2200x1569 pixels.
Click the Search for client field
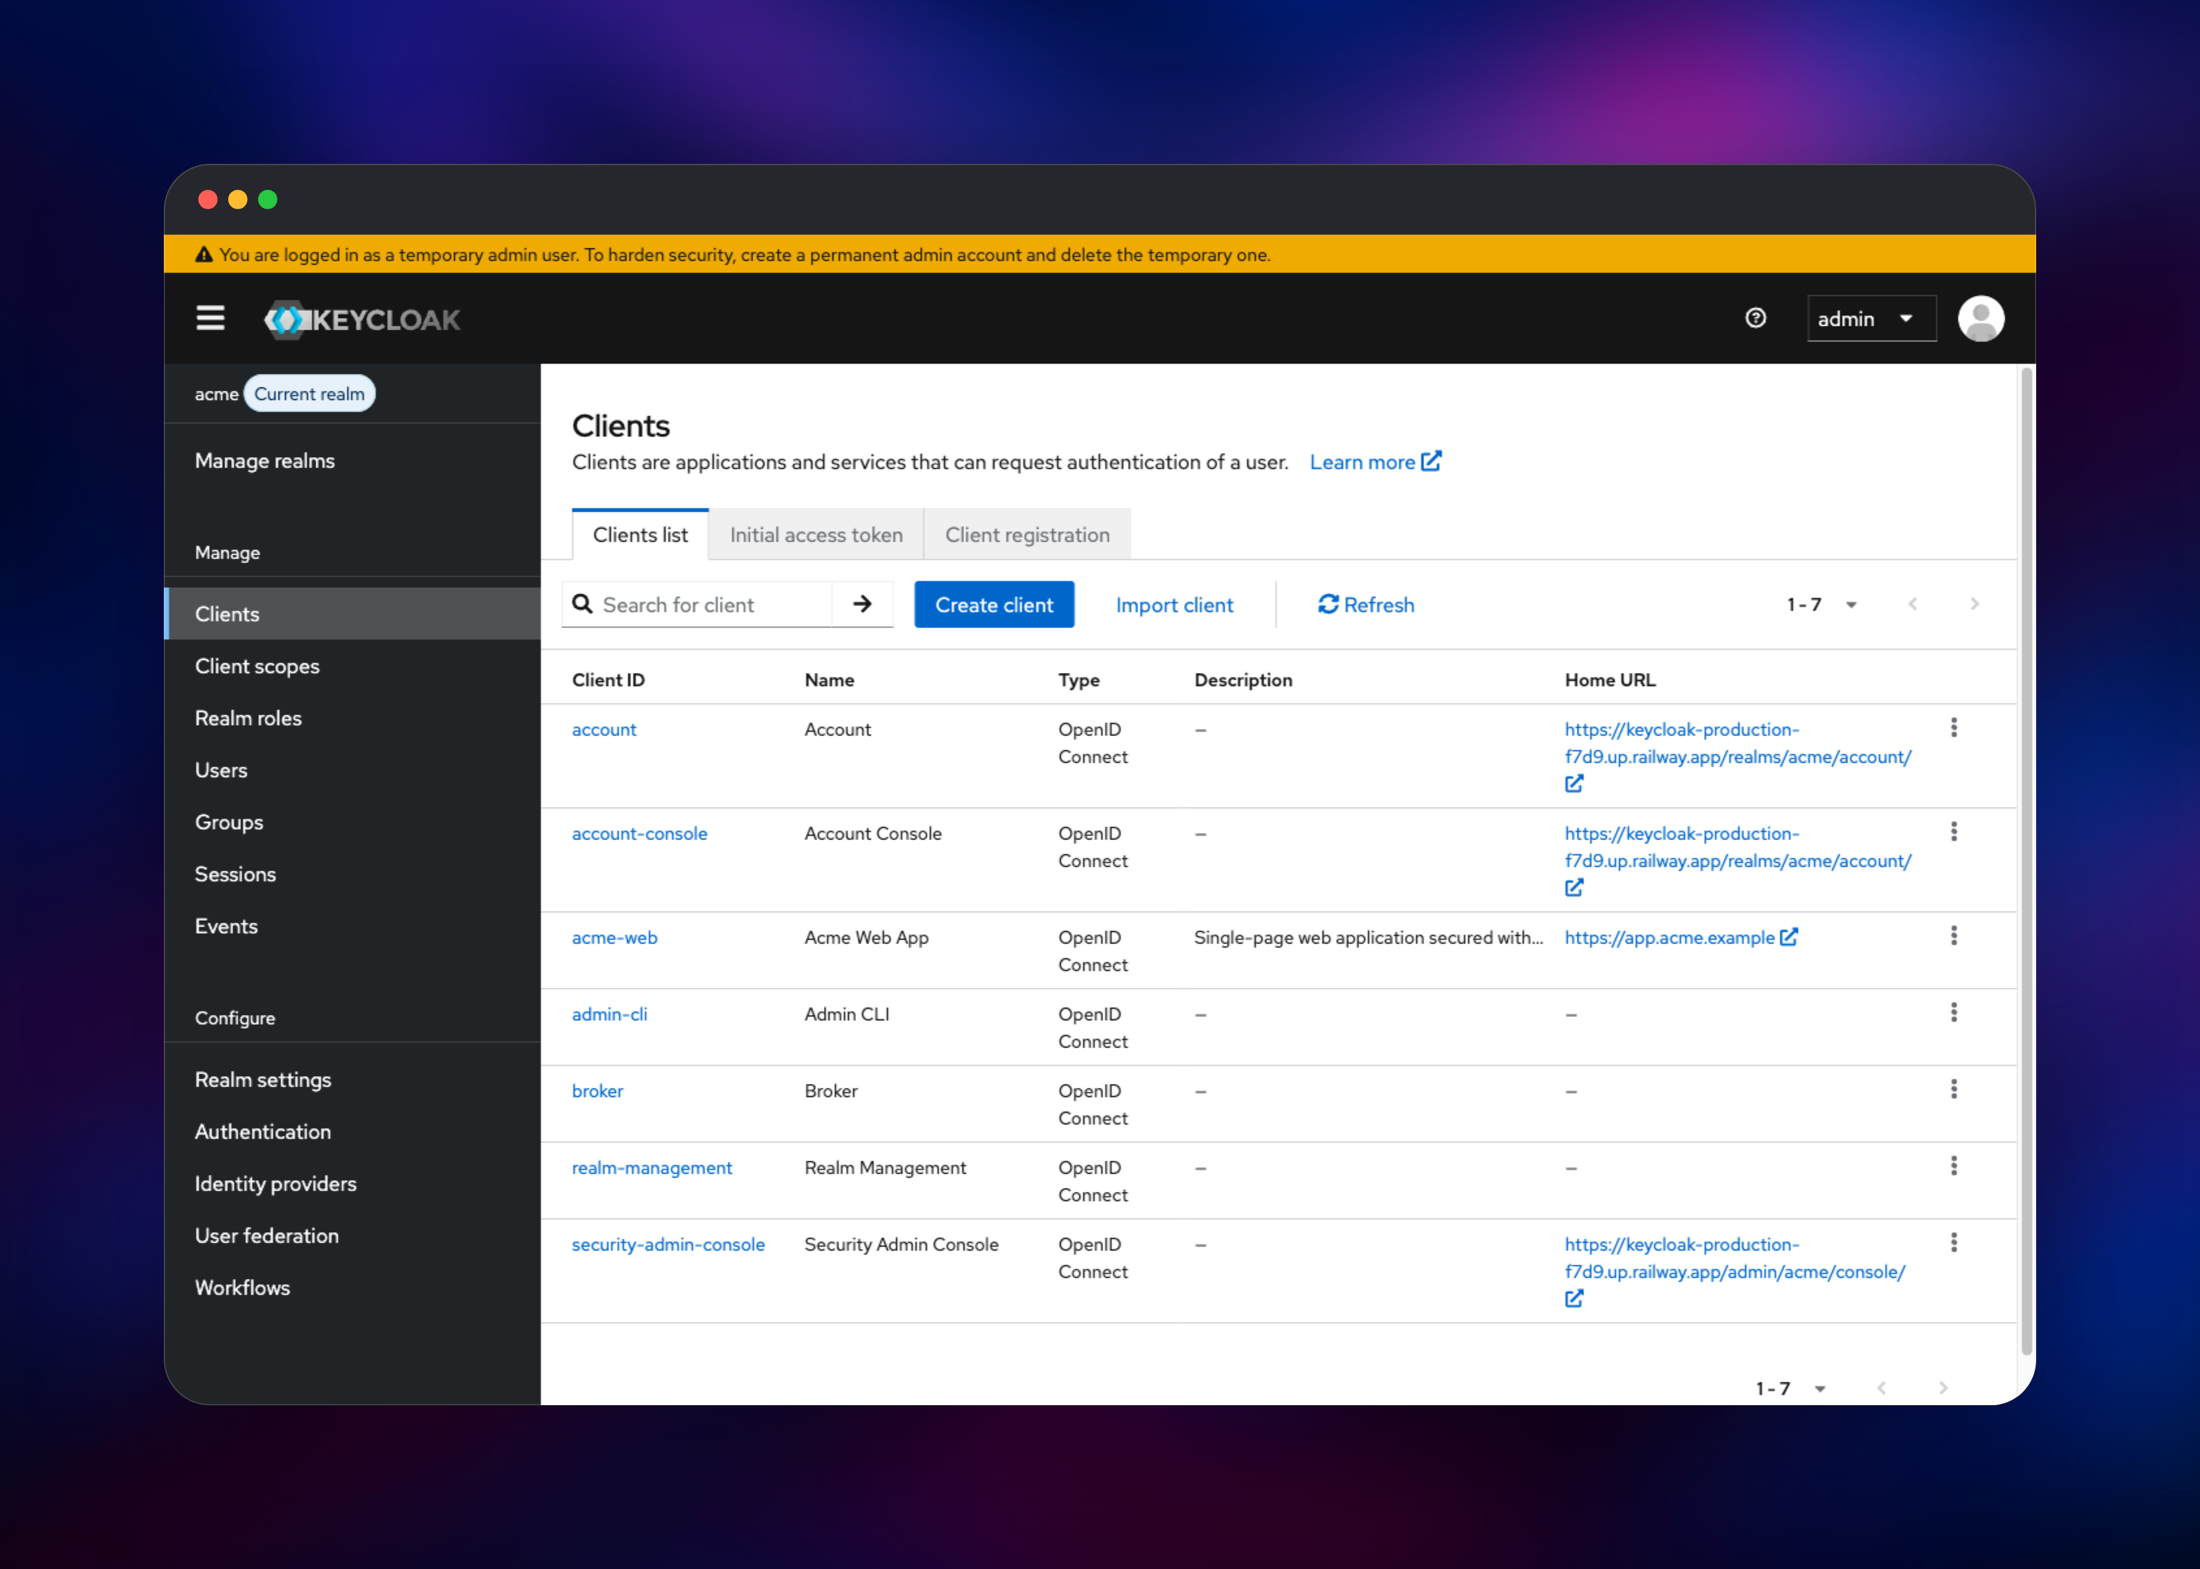point(716,604)
